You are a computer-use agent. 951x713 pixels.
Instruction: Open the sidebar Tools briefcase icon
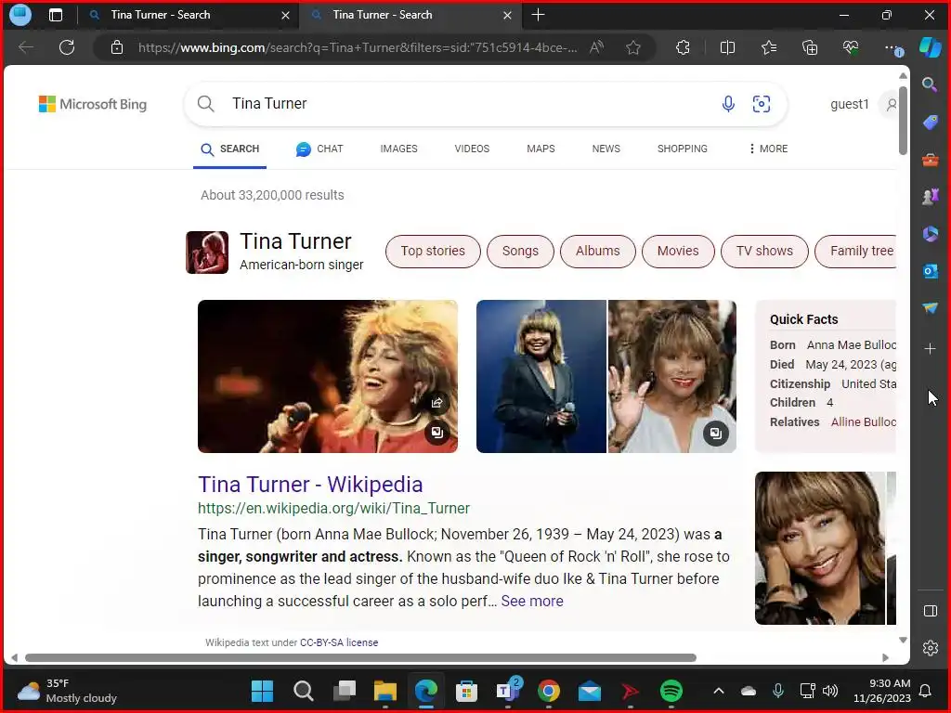(x=930, y=160)
